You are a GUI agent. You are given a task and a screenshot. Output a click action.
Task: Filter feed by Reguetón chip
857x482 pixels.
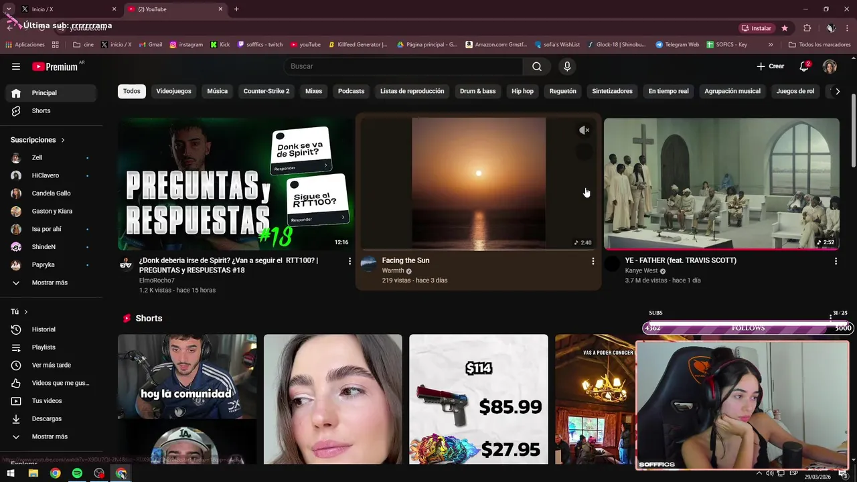(x=563, y=91)
